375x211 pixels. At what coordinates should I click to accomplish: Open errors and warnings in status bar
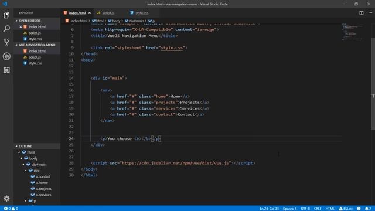click(x=11, y=209)
